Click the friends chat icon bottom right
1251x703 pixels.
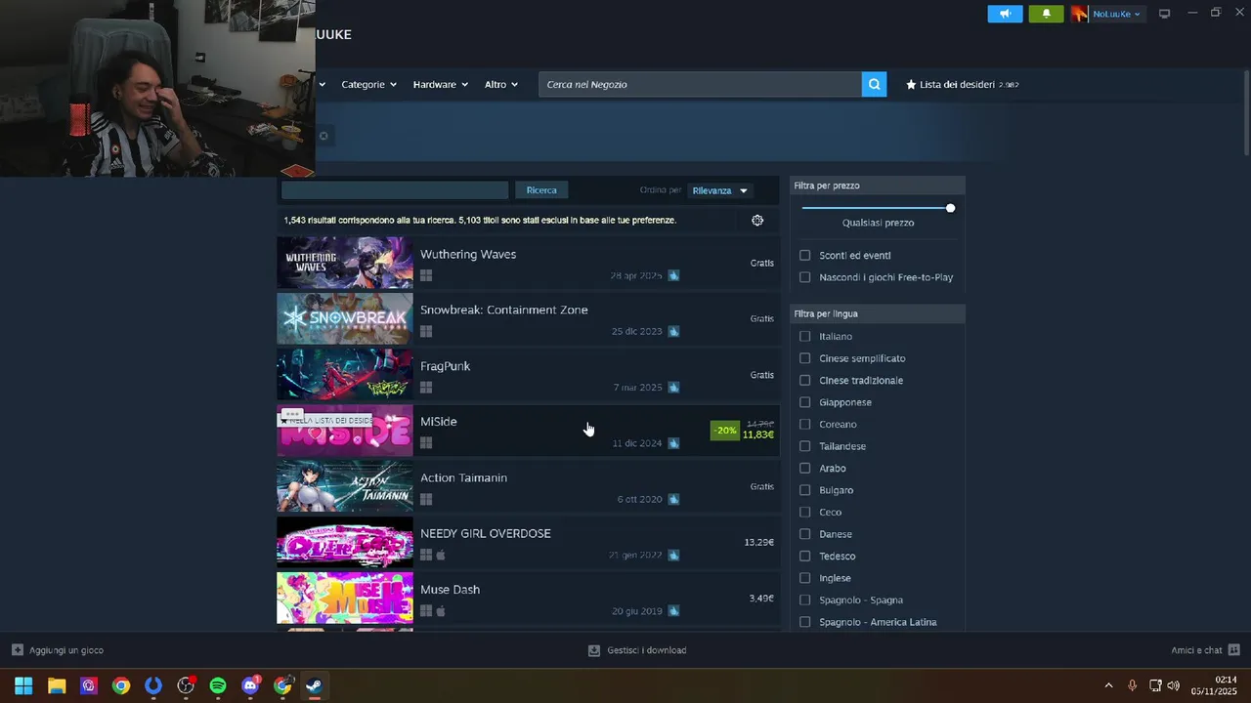point(1233,650)
